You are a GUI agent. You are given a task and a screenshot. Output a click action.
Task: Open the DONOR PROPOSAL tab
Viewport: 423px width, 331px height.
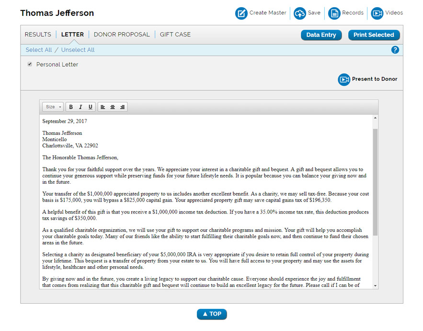point(122,35)
